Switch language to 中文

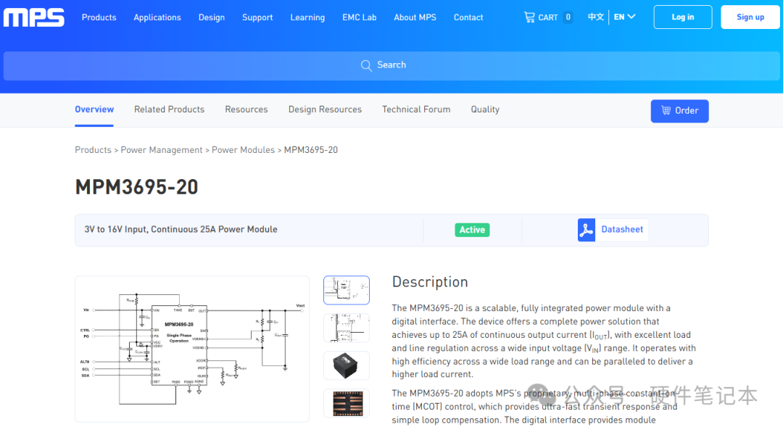click(595, 17)
